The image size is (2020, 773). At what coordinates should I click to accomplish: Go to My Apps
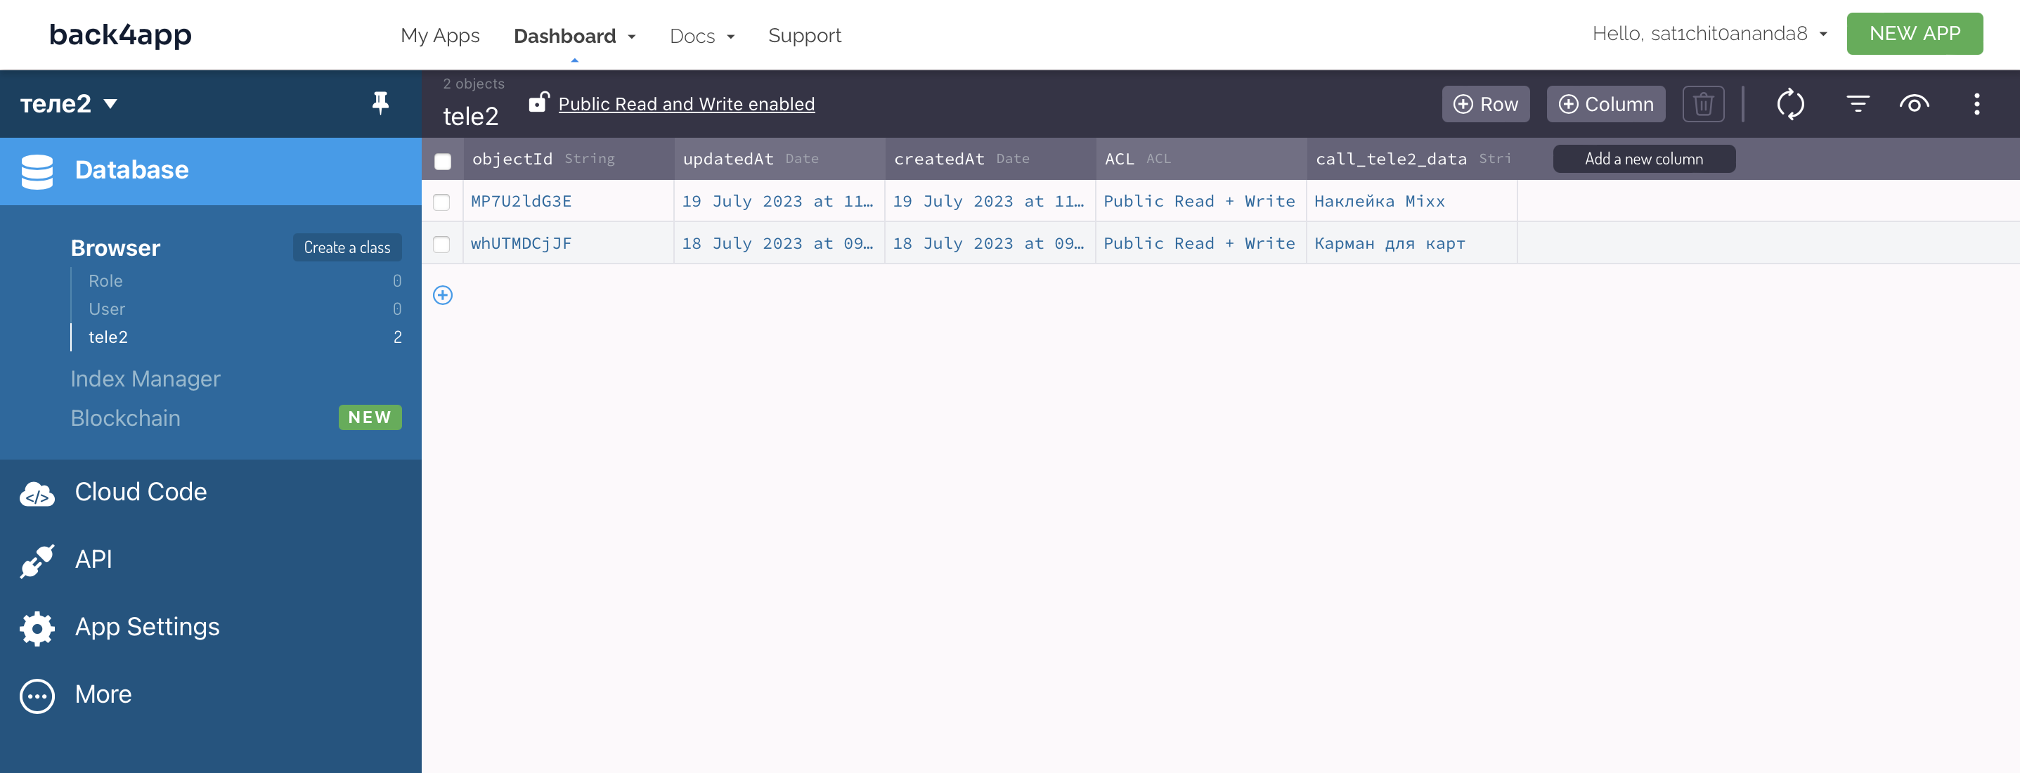[x=440, y=36]
